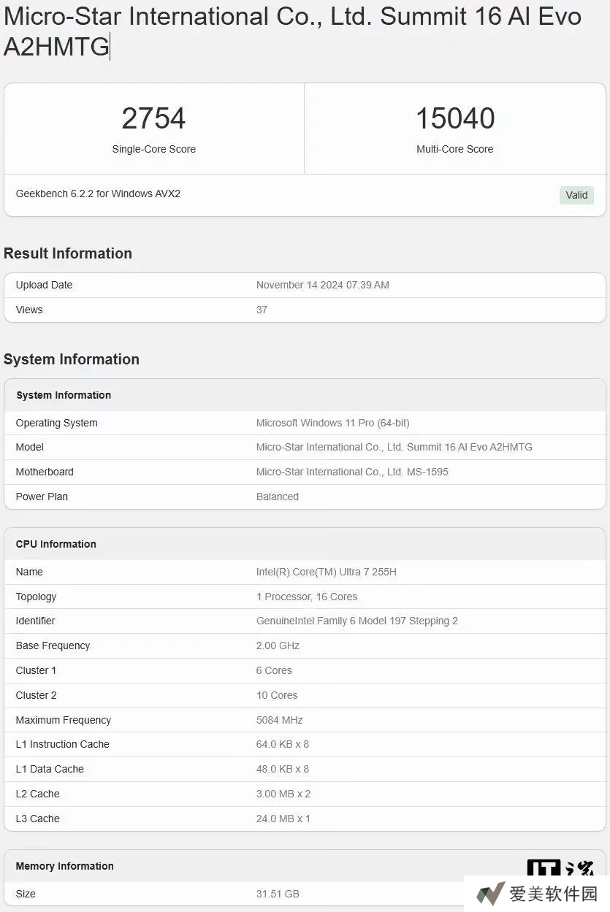
Task: Click the 5084 MHz maximum frequency value
Action: 279,720
